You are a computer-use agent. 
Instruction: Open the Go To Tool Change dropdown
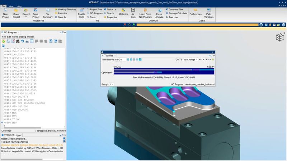point(186,59)
